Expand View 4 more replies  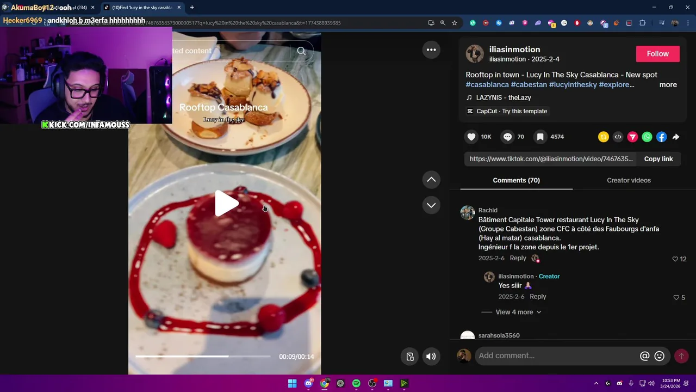518,312
